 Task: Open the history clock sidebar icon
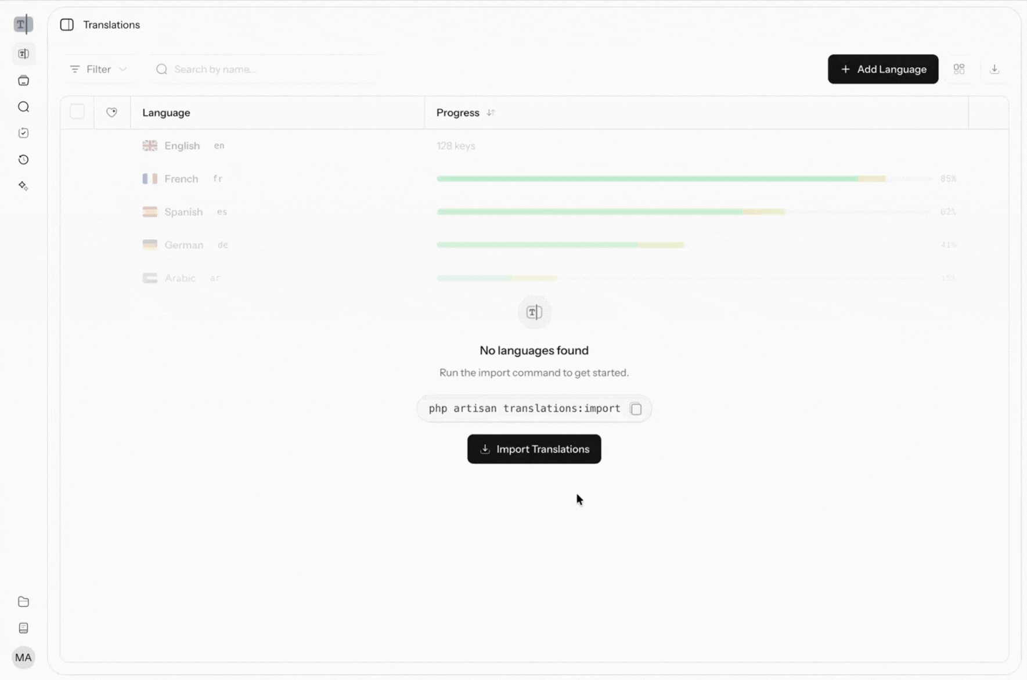tap(23, 160)
